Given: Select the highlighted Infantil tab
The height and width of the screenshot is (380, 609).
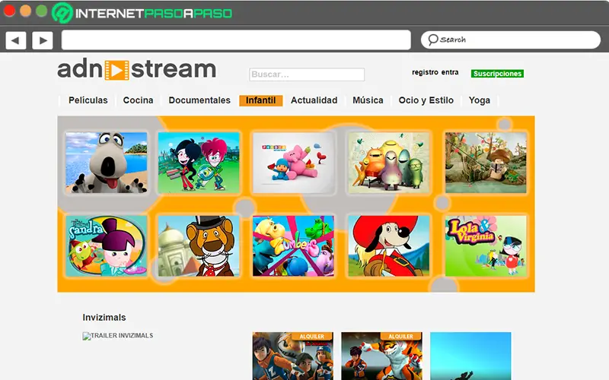Looking at the screenshot, I should (260, 100).
